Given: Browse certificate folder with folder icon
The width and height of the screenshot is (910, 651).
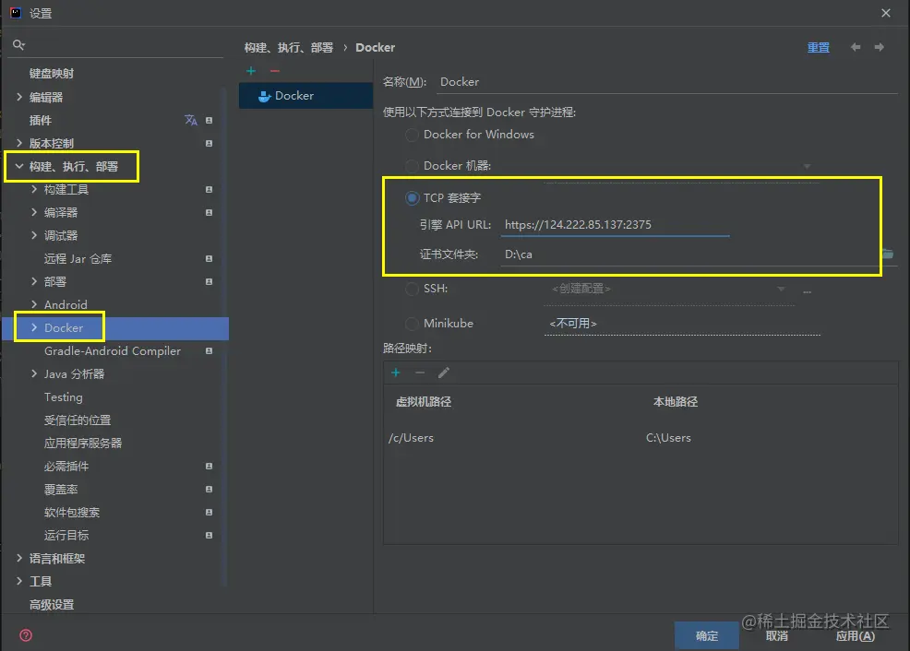Looking at the screenshot, I should (x=888, y=254).
